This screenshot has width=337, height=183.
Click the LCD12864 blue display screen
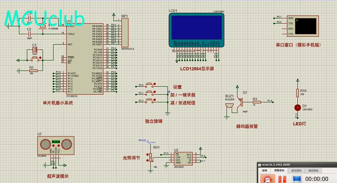[x=196, y=27]
